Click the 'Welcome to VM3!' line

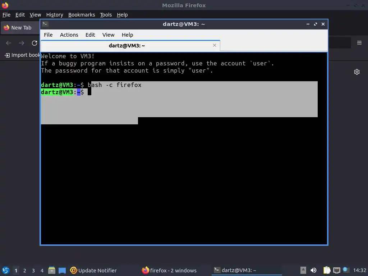68,56
